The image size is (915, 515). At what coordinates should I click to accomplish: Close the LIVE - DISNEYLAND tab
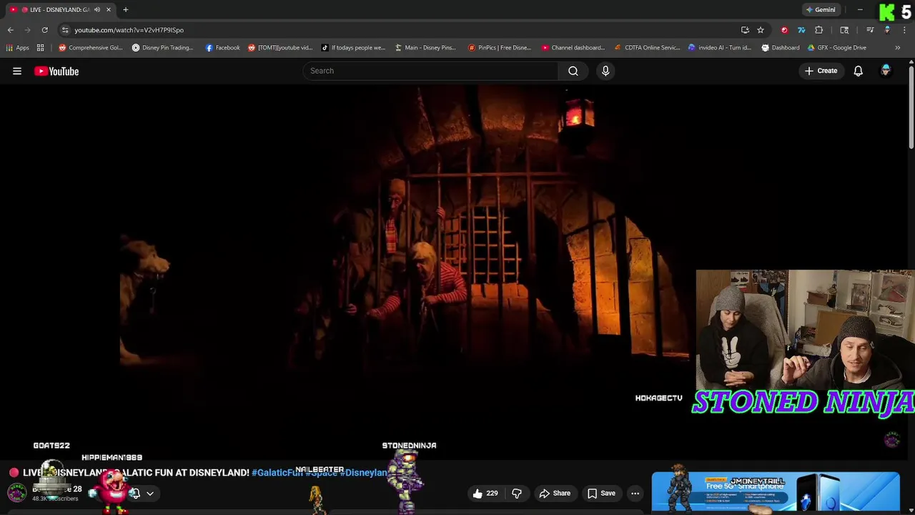109,9
